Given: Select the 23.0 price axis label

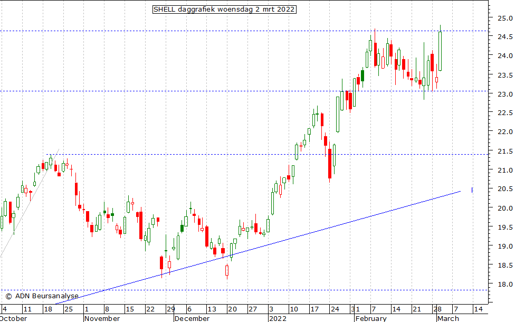Looking at the screenshot, I should point(505,94).
